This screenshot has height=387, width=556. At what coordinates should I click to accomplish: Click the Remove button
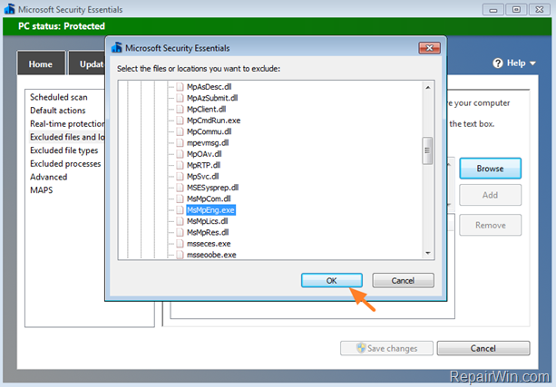(x=490, y=225)
